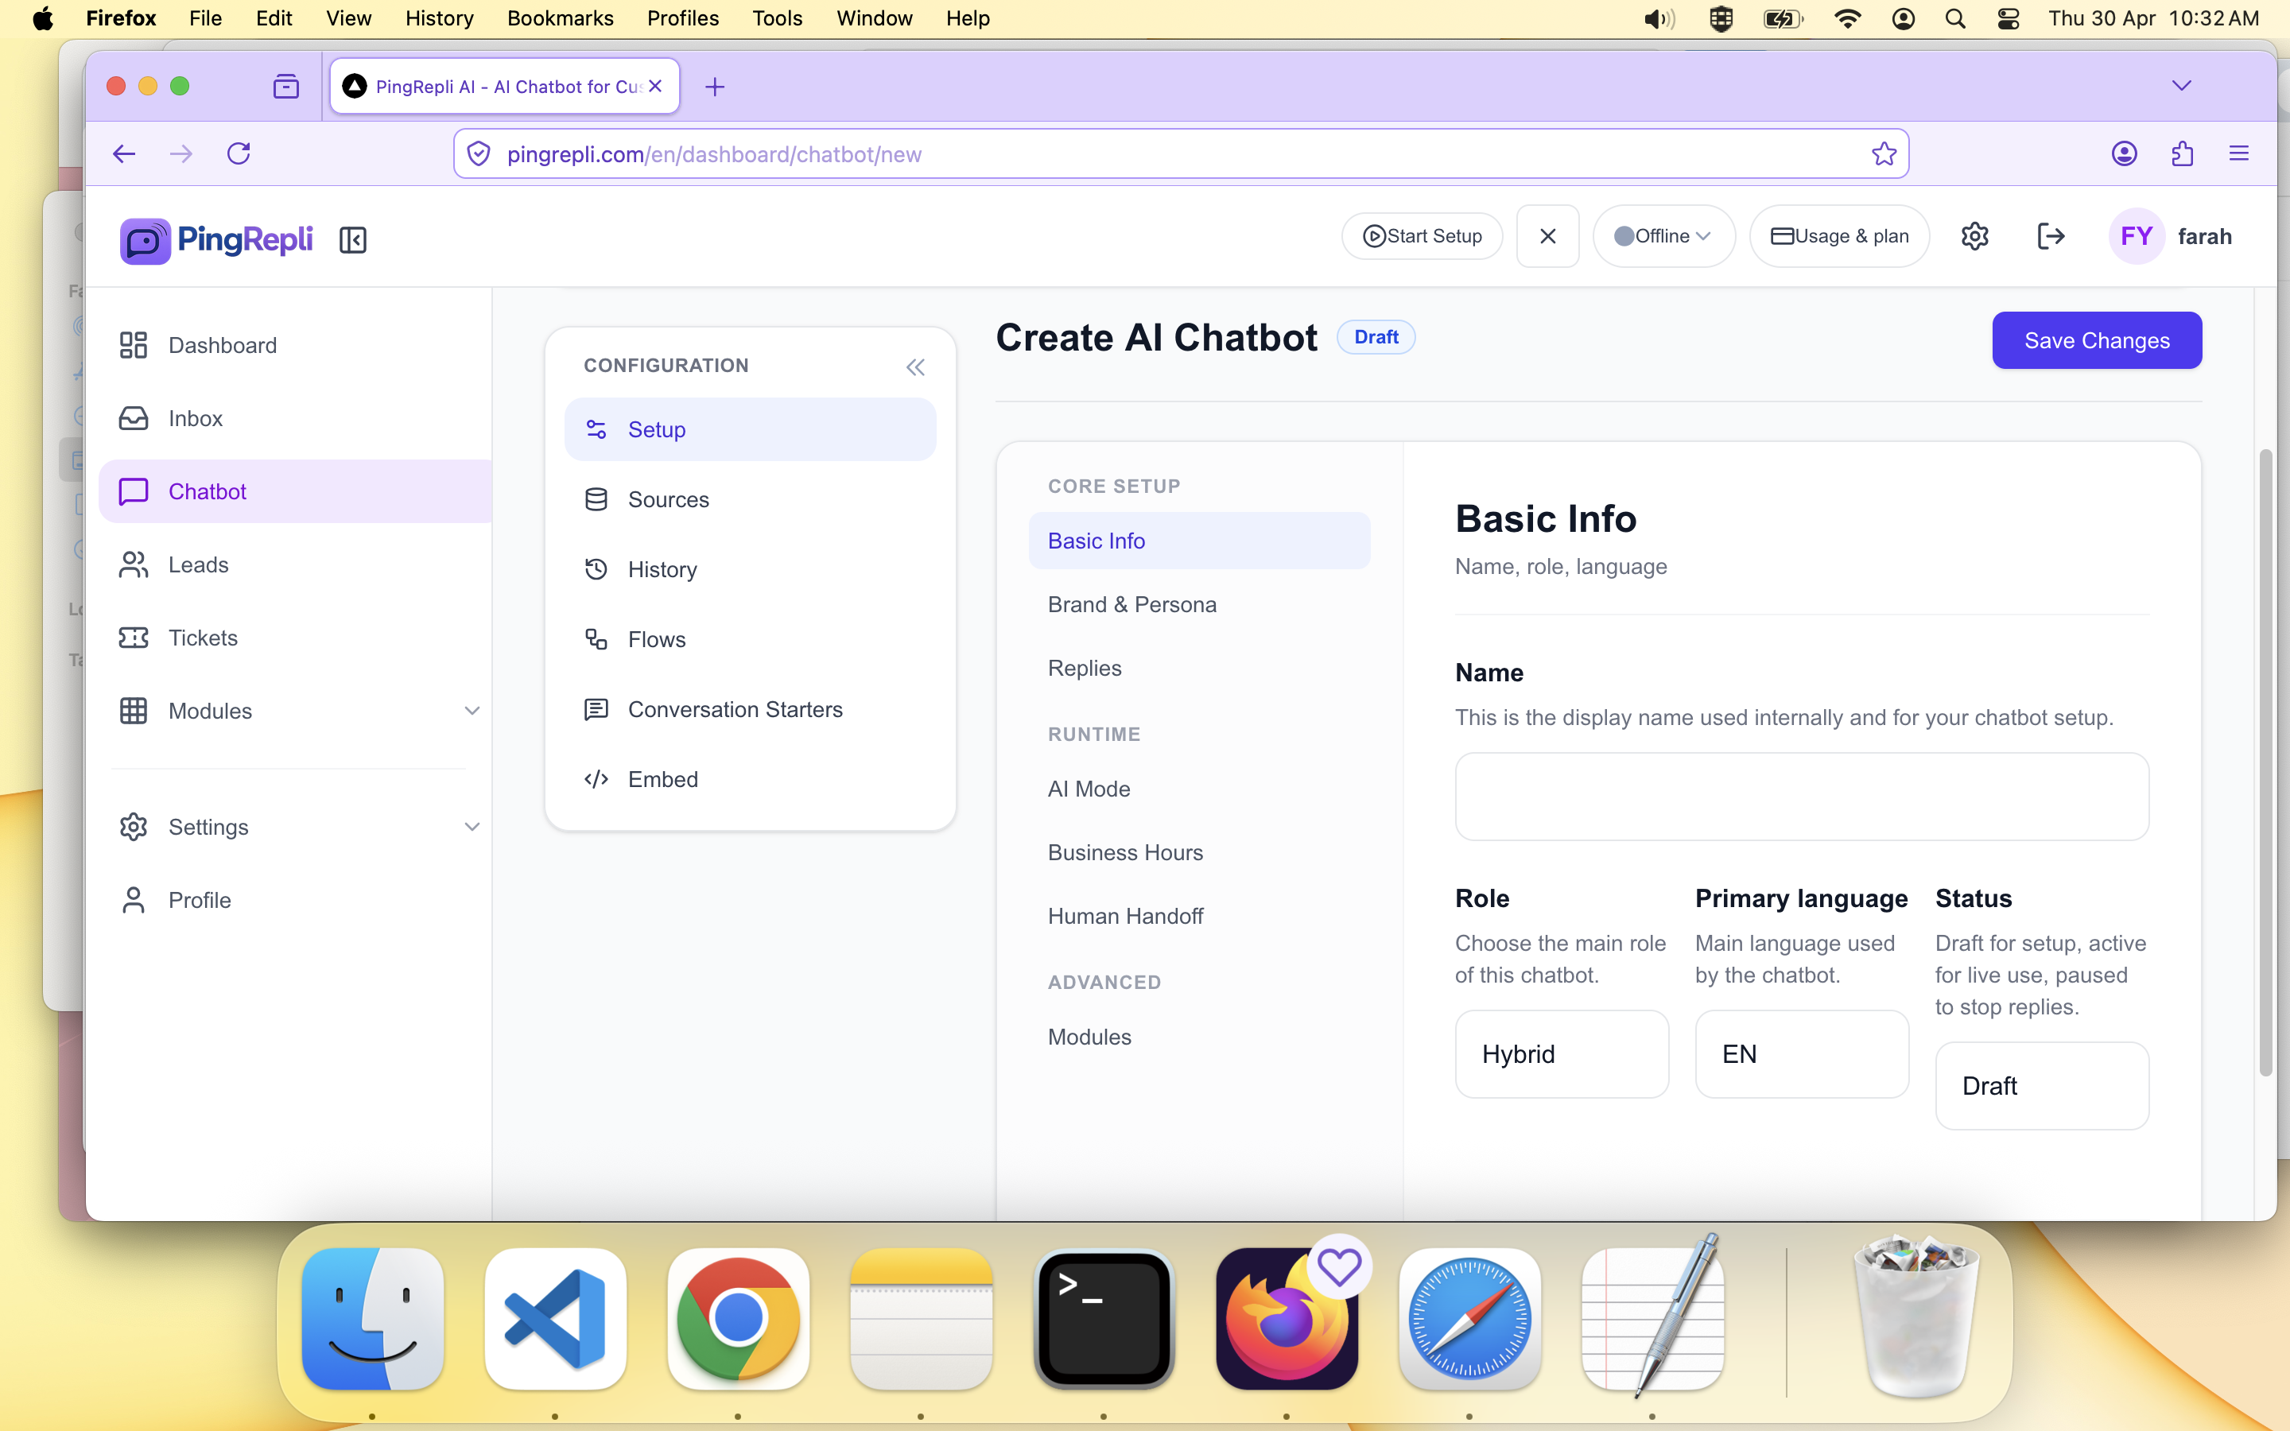
Task: Dismiss setup with the X button
Action: tap(1548, 235)
